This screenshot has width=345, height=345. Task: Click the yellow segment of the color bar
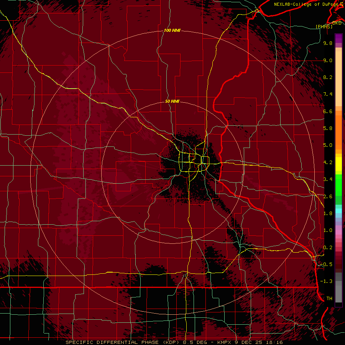[338, 164]
